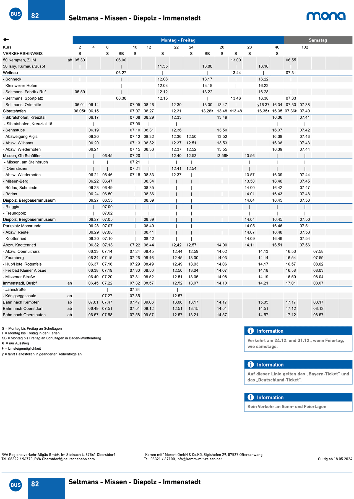Click the Rieggis stop
The width and height of the screenshot is (354, 499).
click(11, 207)
